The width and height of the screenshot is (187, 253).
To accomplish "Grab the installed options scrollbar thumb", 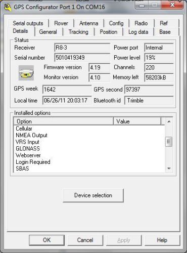I will (169, 142).
